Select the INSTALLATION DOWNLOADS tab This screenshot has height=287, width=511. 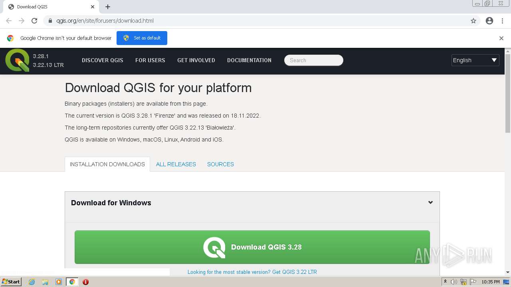click(107, 164)
